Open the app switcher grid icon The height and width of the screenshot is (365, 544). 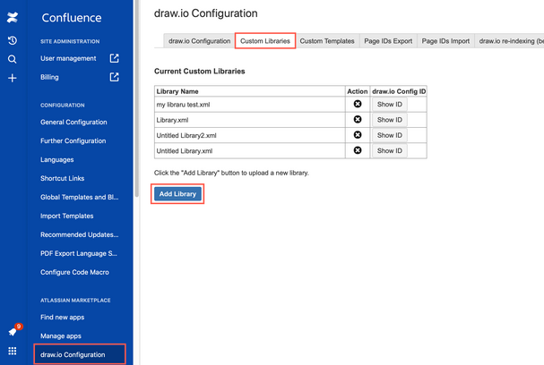[13, 351]
